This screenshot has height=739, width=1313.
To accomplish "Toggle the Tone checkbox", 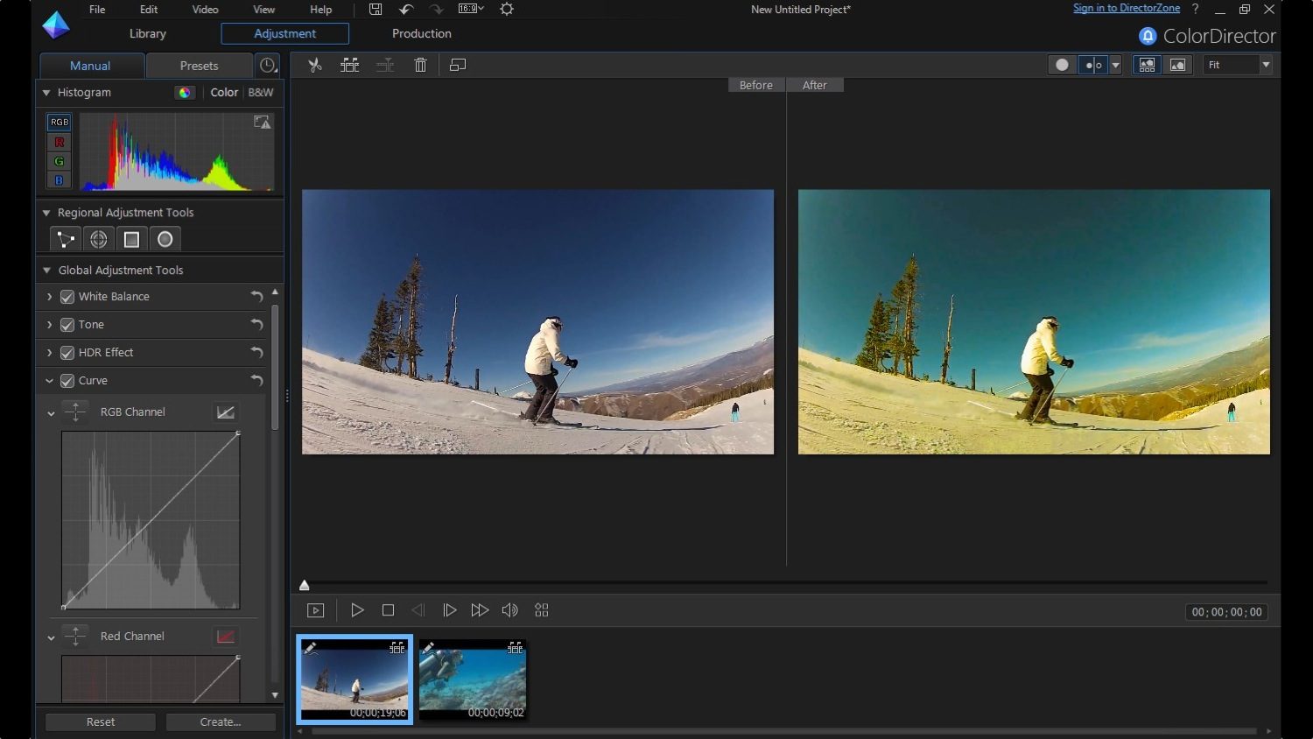I will 67,325.
